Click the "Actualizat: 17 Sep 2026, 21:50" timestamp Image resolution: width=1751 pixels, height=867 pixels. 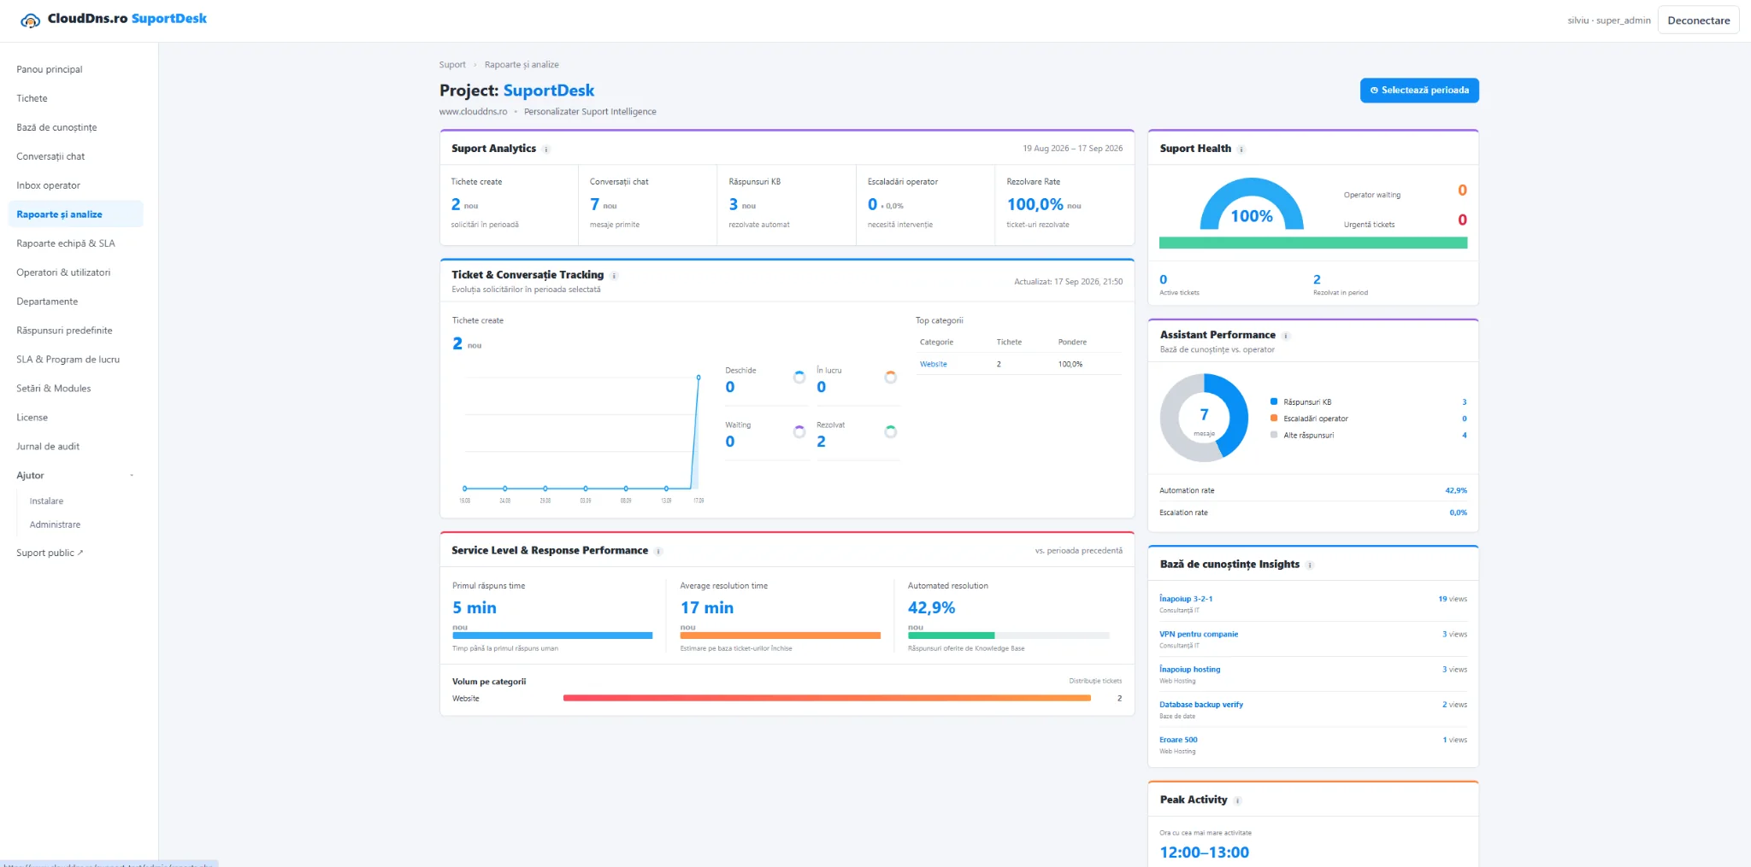(x=1069, y=282)
